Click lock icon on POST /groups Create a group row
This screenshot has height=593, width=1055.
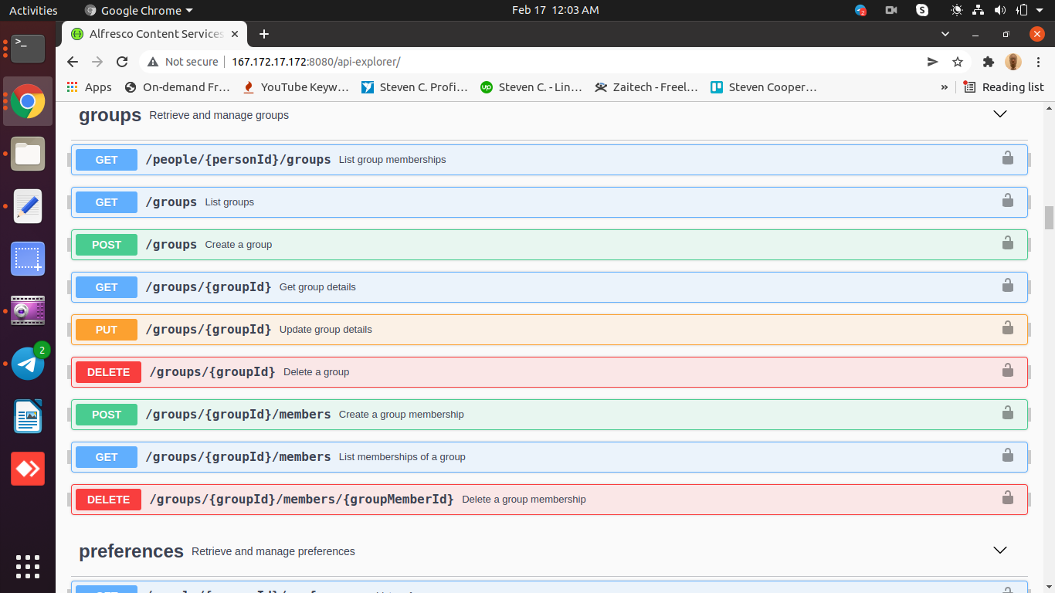point(1007,243)
